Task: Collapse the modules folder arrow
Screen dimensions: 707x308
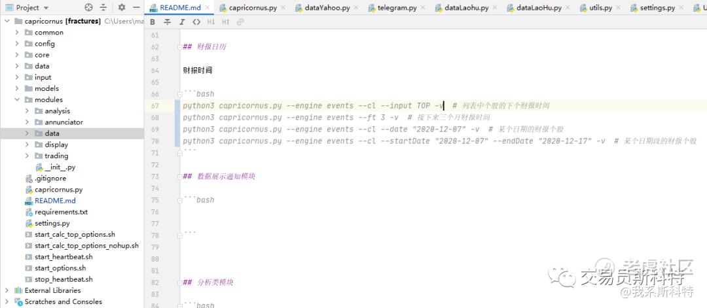Action: click(16, 100)
